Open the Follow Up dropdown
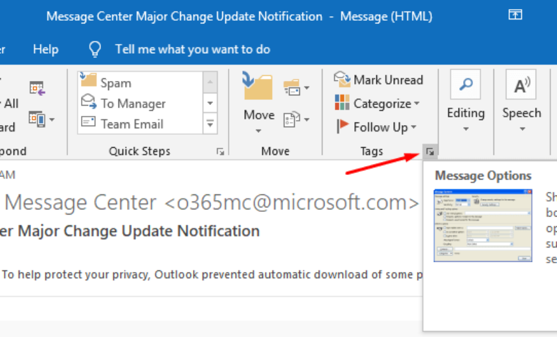The width and height of the screenshot is (557, 337). click(376, 127)
